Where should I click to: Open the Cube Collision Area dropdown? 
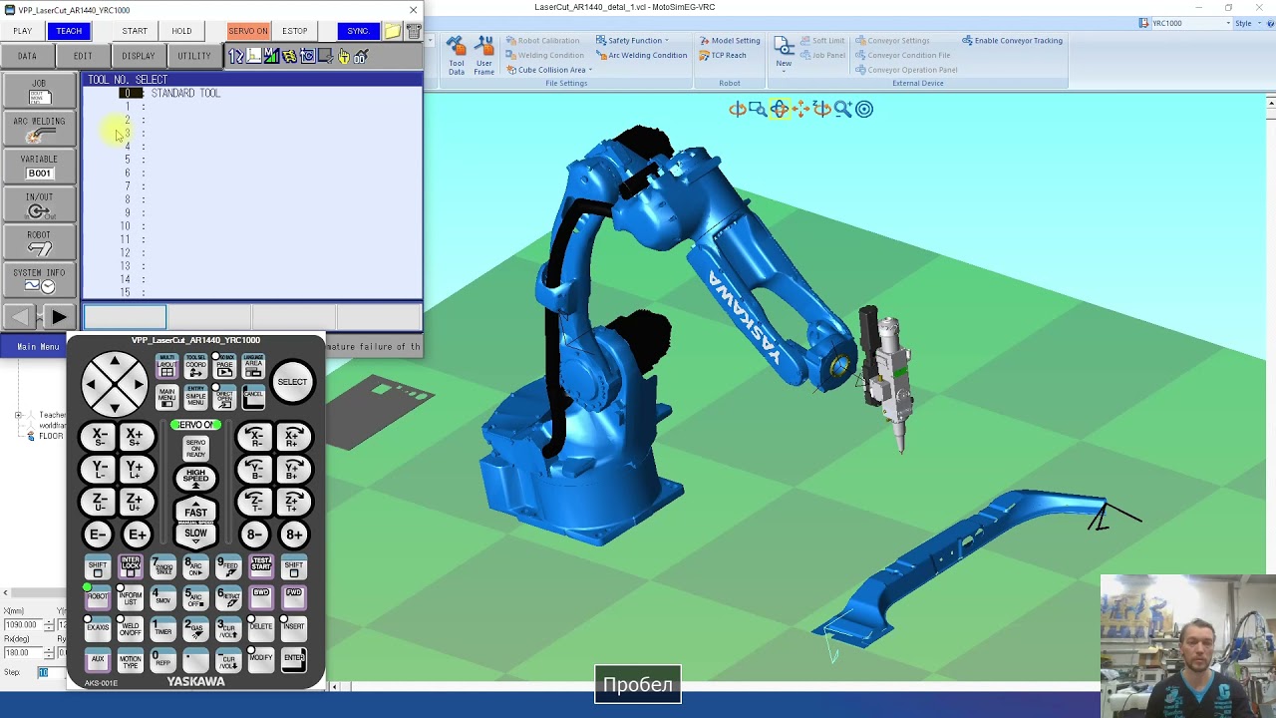coord(549,70)
